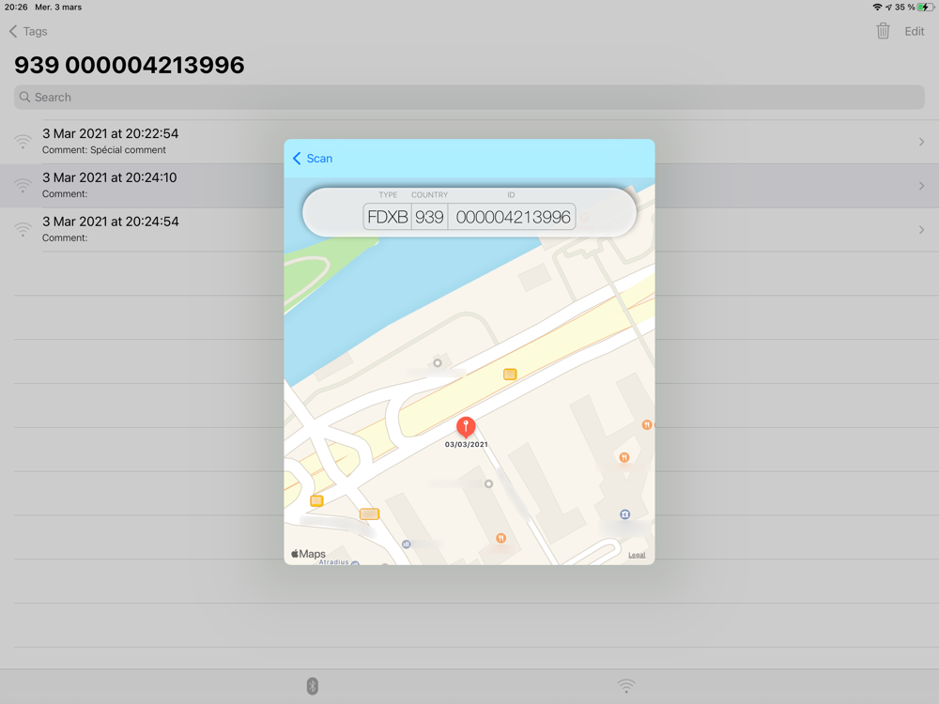Open the 3 Mar 2021 at 20:24:10 scan
This screenshot has width=939, height=704.
(469, 186)
